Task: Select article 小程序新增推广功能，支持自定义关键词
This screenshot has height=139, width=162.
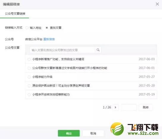Action: tap(29, 59)
